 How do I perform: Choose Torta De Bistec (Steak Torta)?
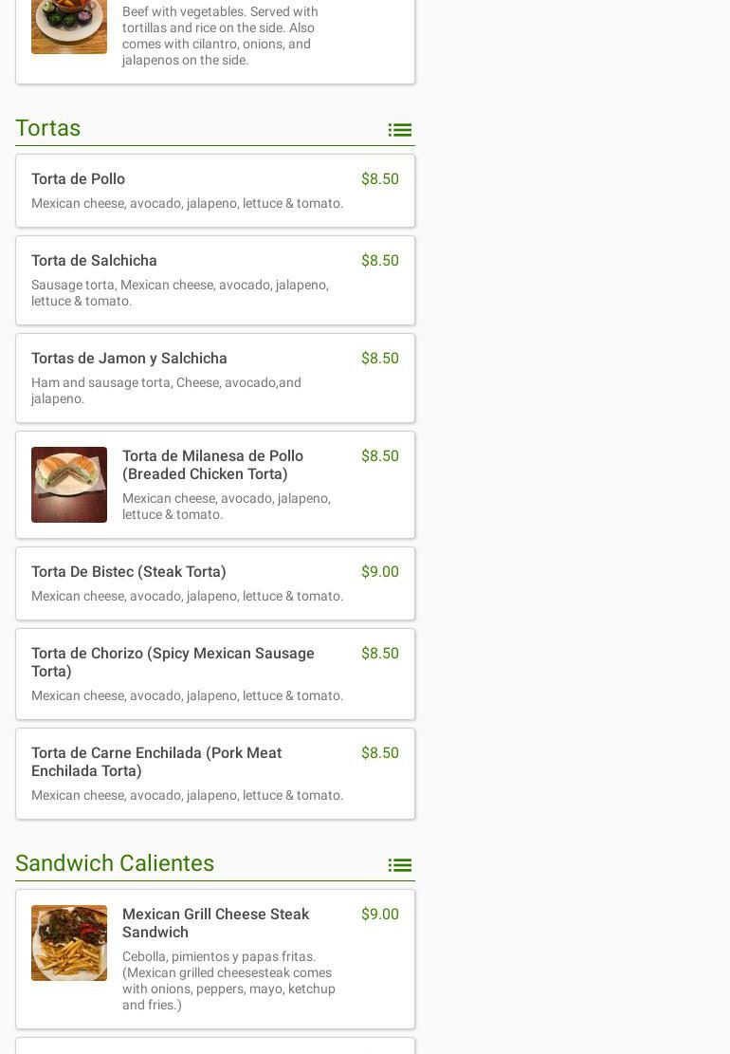tap(129, 572)
